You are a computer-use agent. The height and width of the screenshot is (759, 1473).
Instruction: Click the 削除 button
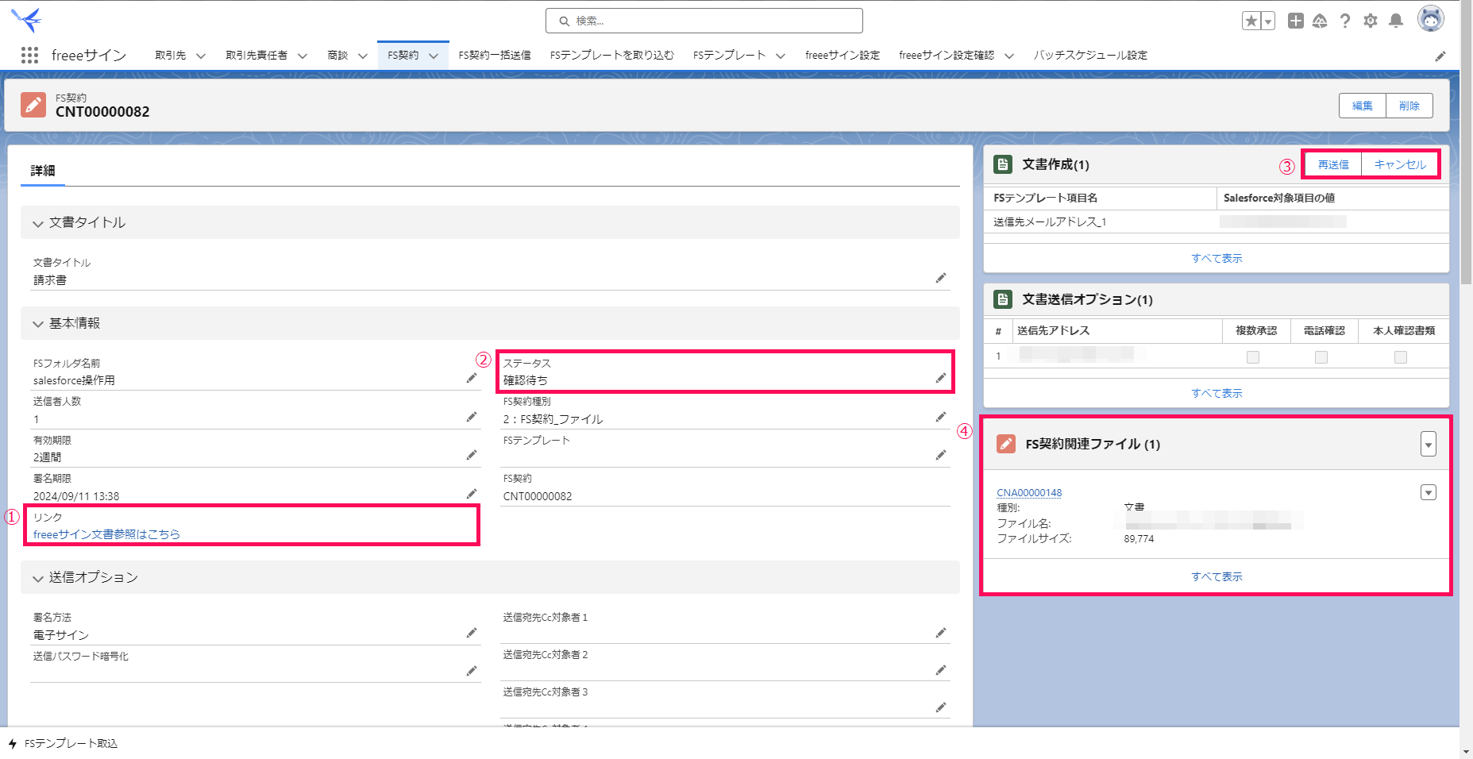tap(1409, 106)
